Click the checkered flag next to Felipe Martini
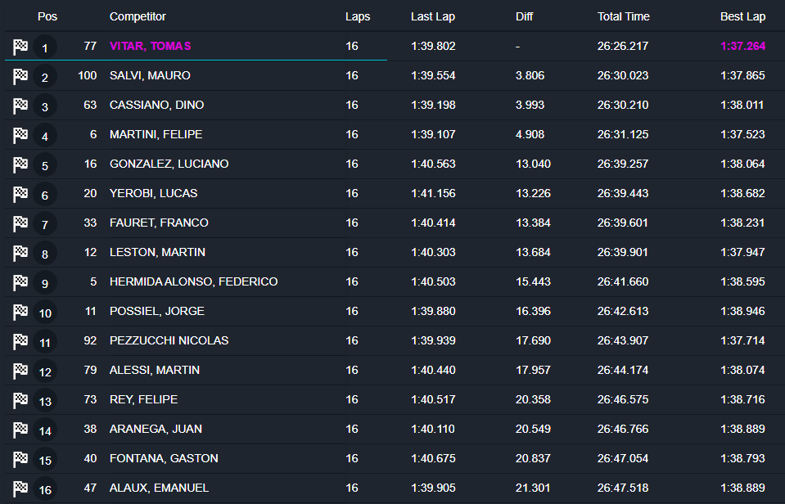The width and height of the screenshot is (785, 504). pos(20,136)
